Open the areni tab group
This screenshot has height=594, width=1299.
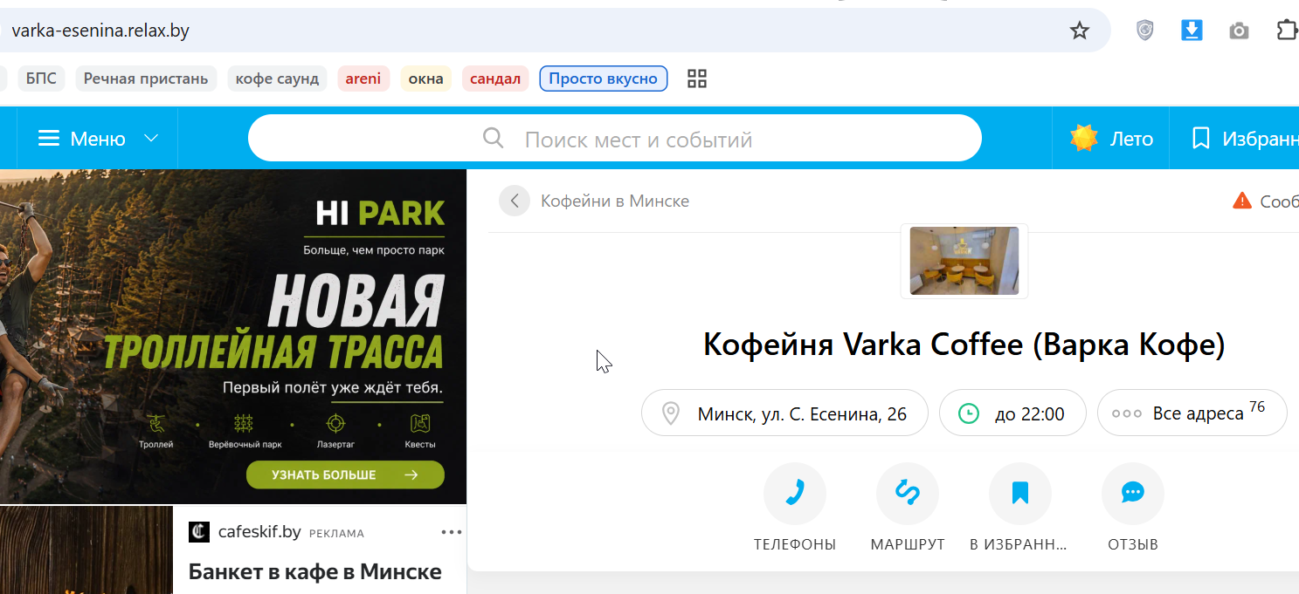click(363, 79)
